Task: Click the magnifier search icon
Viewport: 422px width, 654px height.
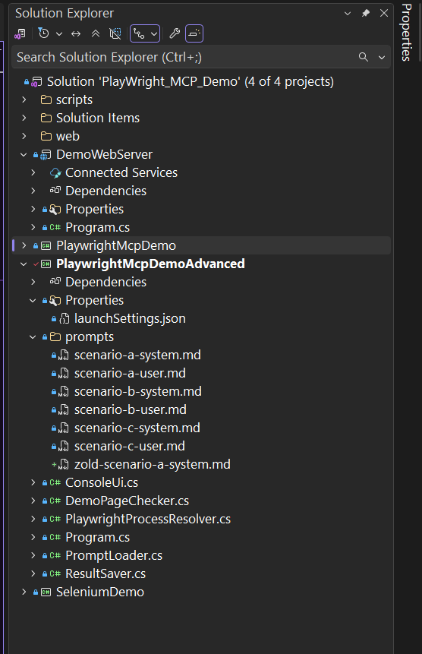Action: click(x=364, y=57)
